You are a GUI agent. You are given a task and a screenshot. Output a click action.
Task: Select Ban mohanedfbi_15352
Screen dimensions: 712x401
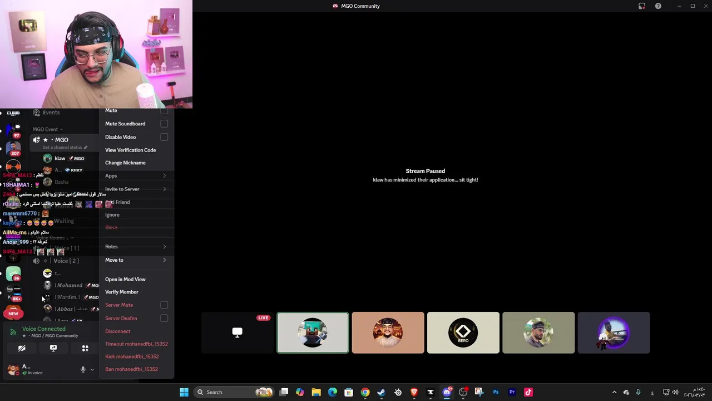(x=131, y=369)
